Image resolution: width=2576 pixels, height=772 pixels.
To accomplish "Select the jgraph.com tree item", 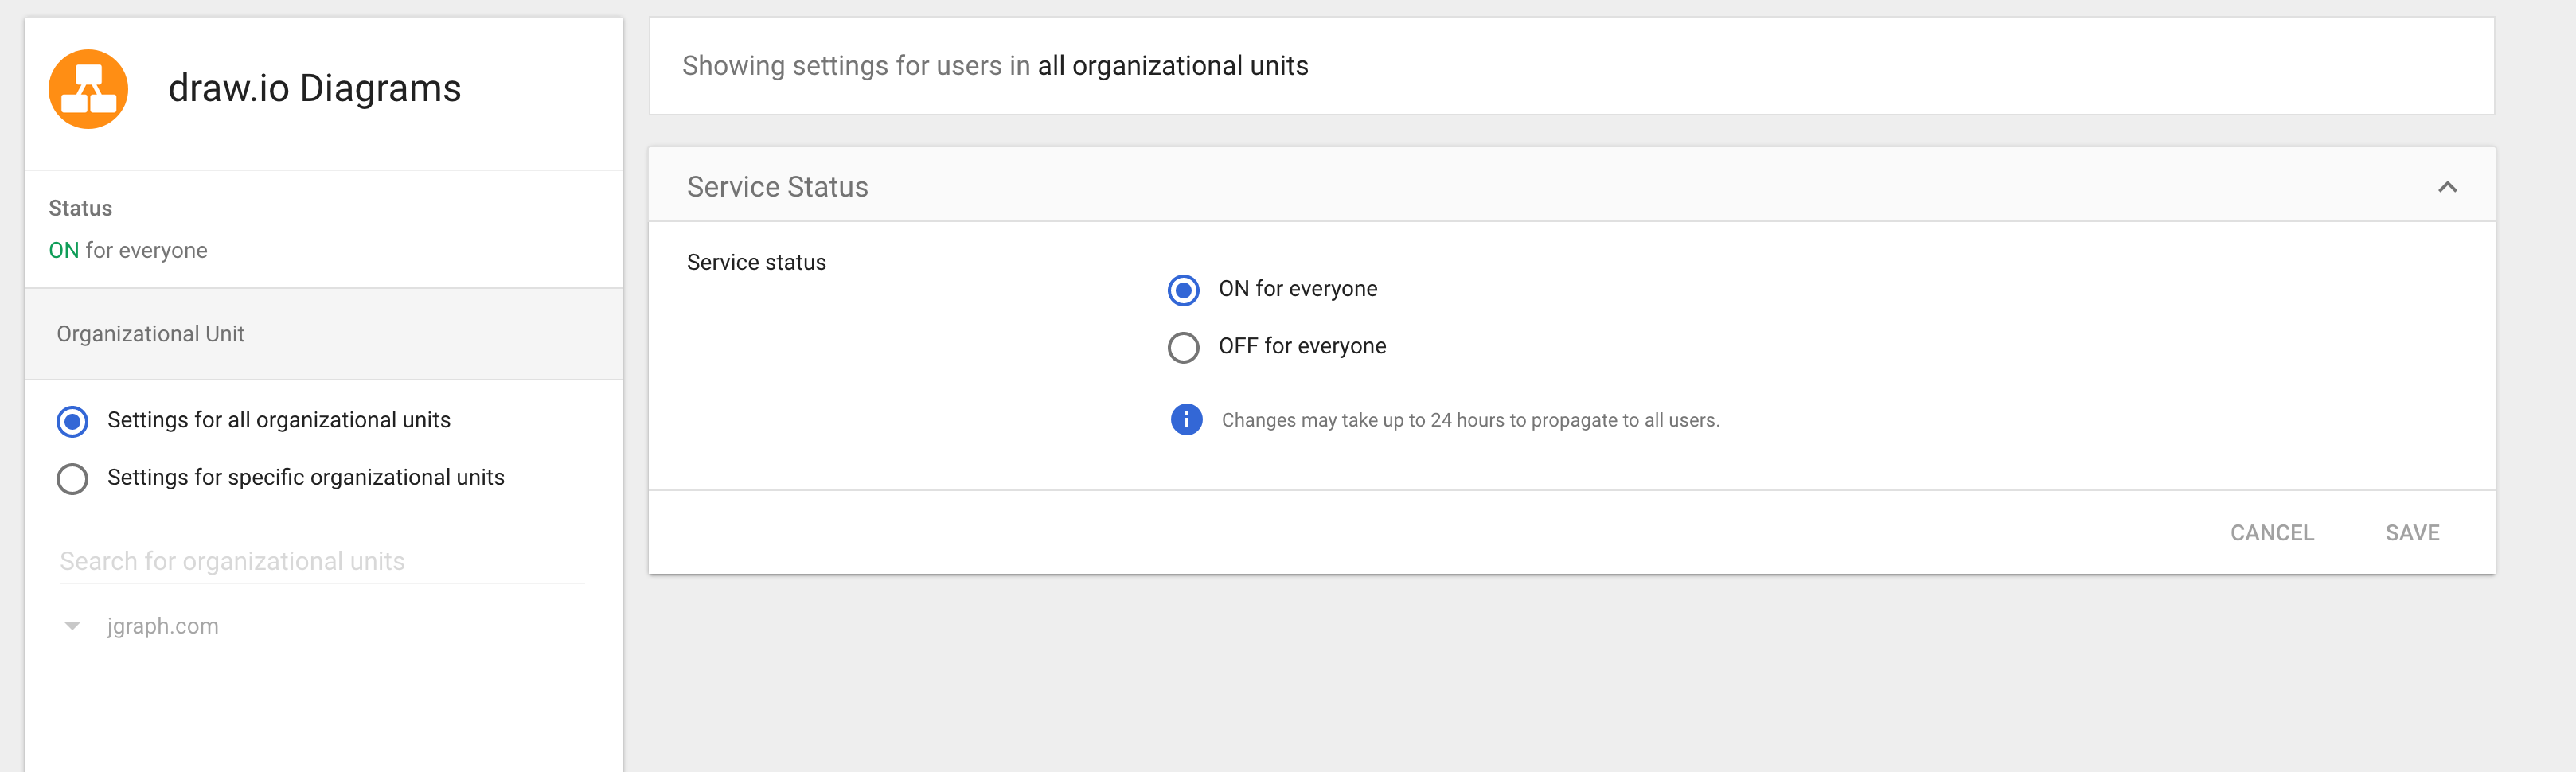I will coord(163,625).
